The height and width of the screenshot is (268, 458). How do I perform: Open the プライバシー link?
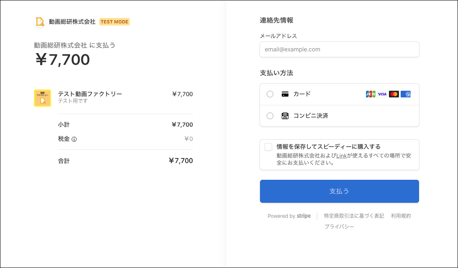(x=339, y=227)
